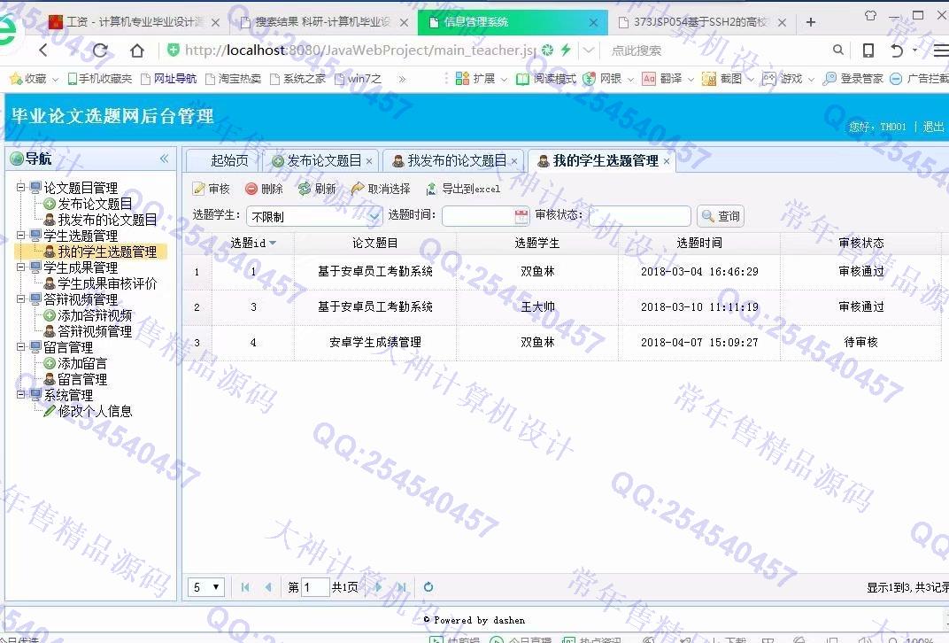Close the 我发布的论文题目 tab
Screen dimensions: 949x643
pos(513,161)
